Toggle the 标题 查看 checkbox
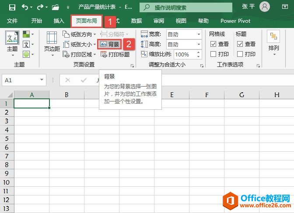The width and height of the screenshot is (294, 213). (240, 44)
